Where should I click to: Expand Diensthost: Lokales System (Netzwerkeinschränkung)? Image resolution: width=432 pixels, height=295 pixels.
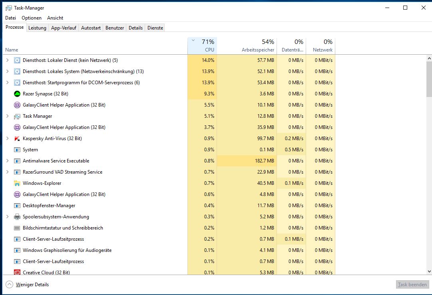click(x=8, y=71)
